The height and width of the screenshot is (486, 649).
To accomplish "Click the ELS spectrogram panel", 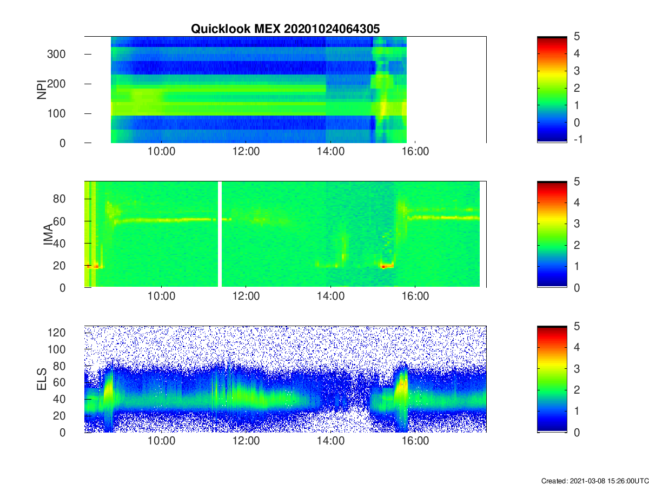I will click(x=285, y=379).
